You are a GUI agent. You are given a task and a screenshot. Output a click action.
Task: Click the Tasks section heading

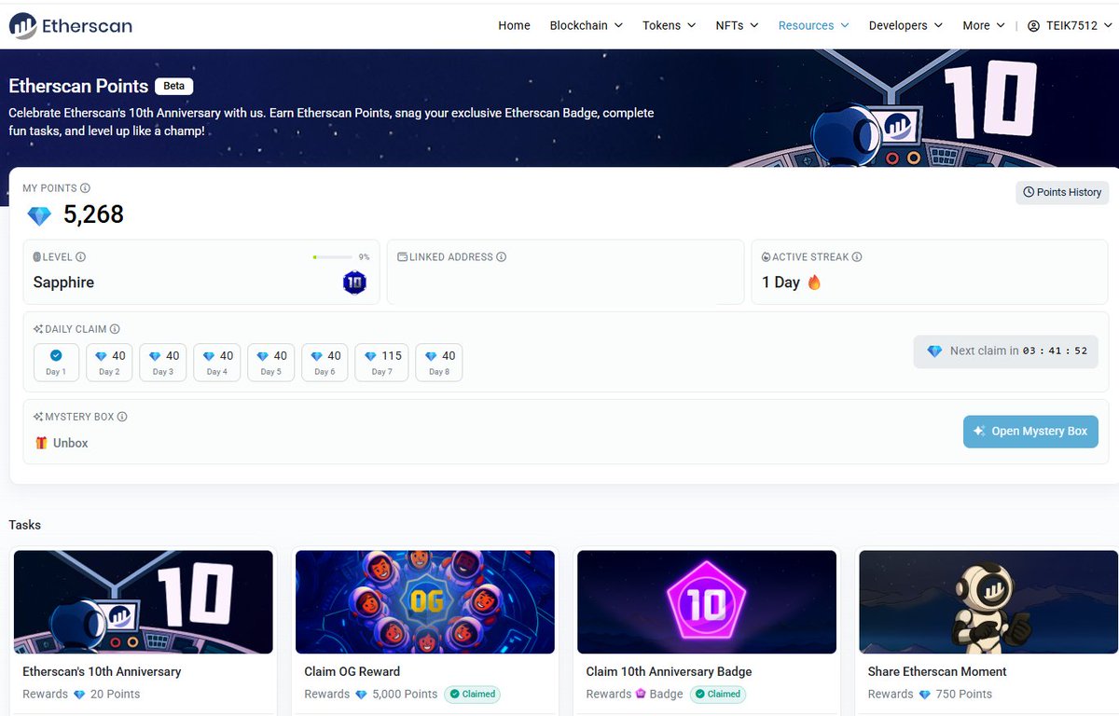(25, 525)
